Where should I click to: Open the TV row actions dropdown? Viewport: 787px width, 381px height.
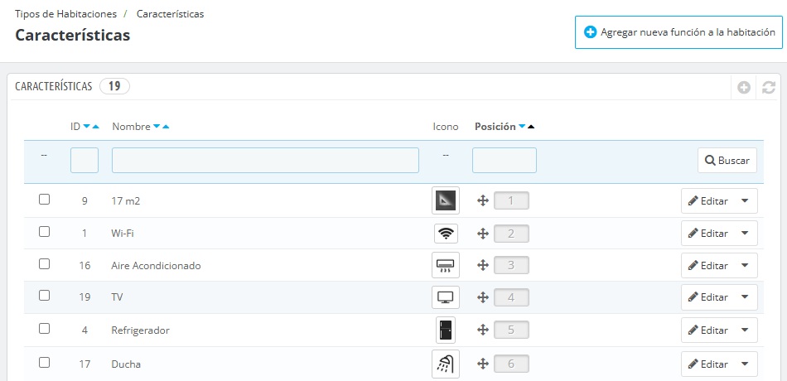tap(746, 297)
